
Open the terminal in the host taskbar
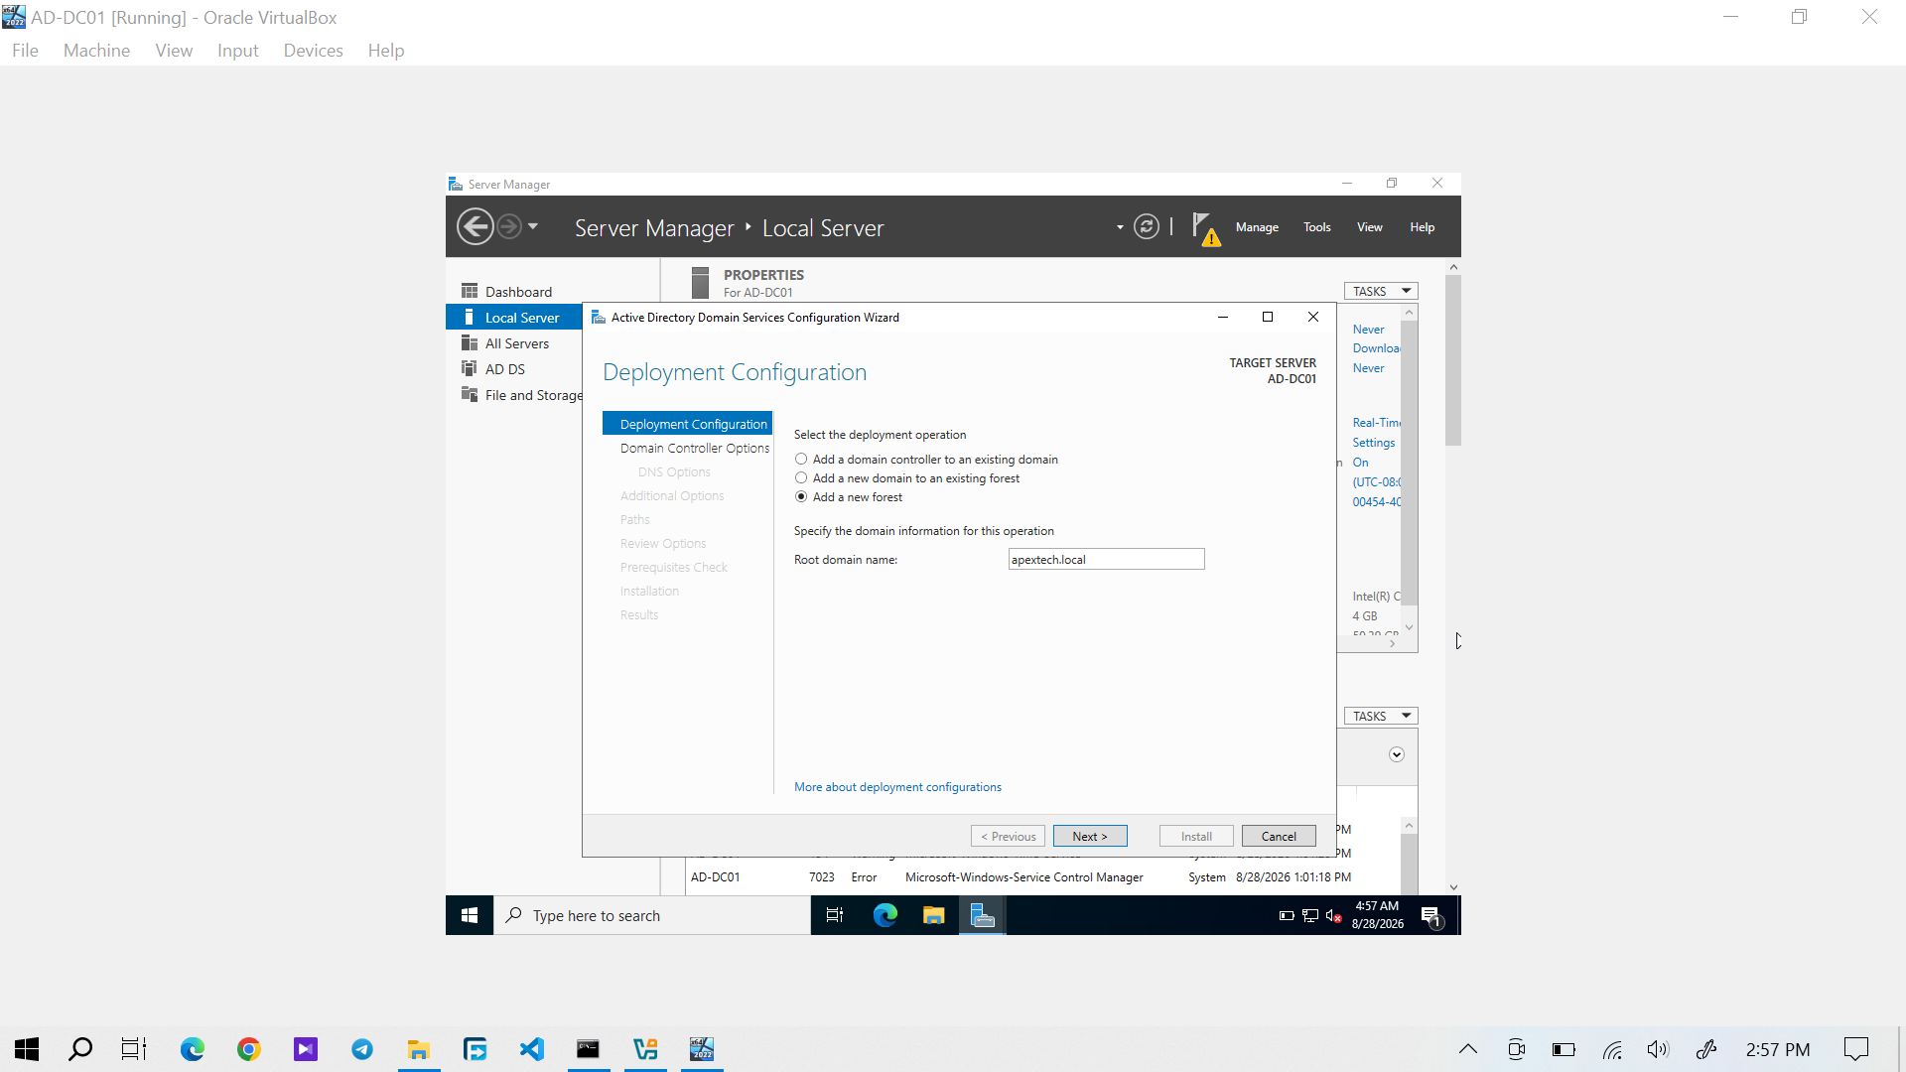588,1049
